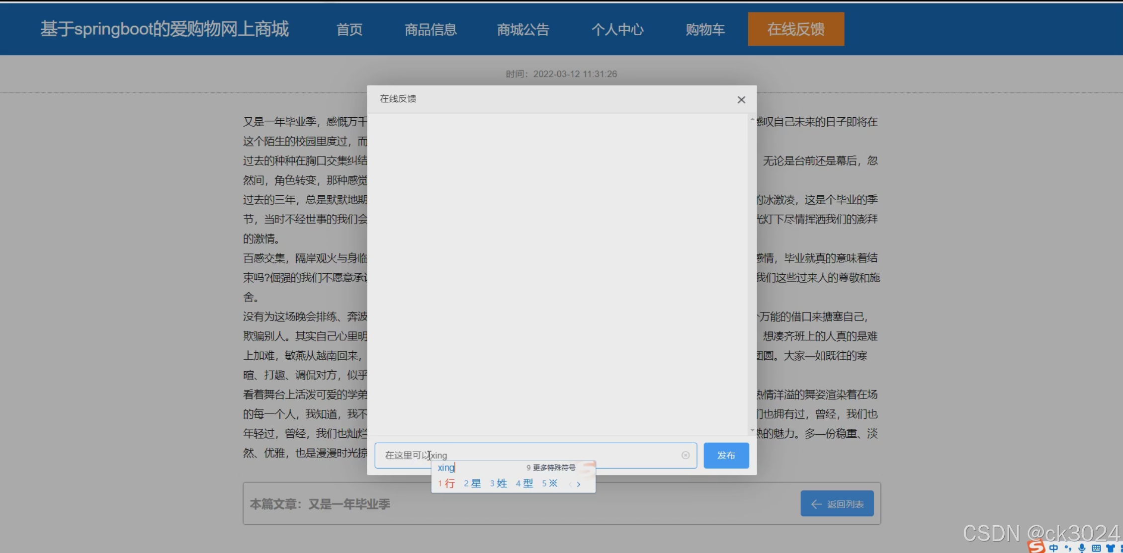Image resolution: width=1123 pixels, height=553 pixels.
Task: Click the site title 基于springboot的爱购物网上商城
Action: click(x=165, y=29)
